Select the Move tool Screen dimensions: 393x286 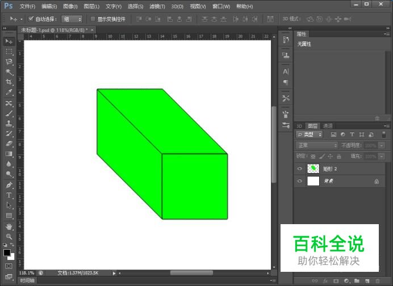point(9,41)
